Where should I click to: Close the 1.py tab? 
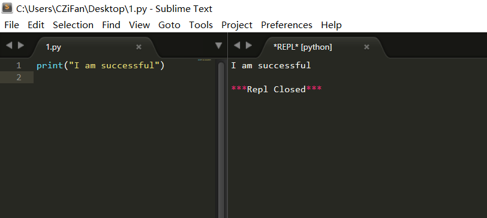pos(139,47)
